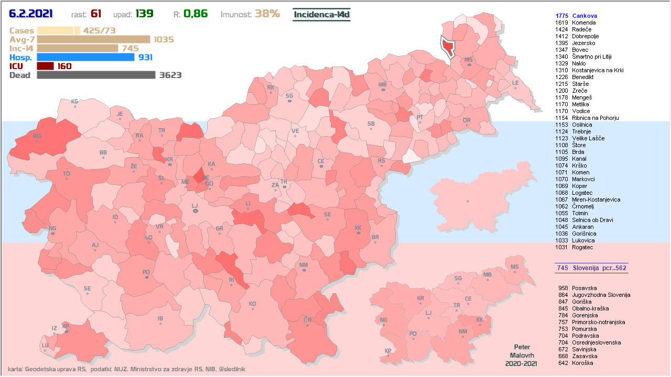Click the Incidenca-14d button
The image size is (671, 377).
pyautogui.click(x=321, y=14)
